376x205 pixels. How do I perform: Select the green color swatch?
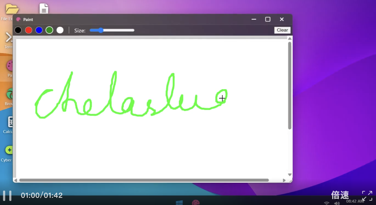(49, 30)
